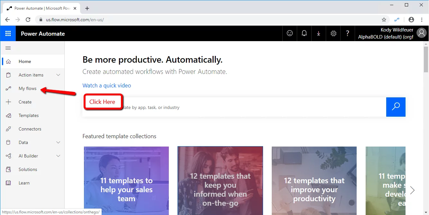Open the informed on-the-go templates card
This screenshot has width=429, height=215.
[x=220, y=181]
